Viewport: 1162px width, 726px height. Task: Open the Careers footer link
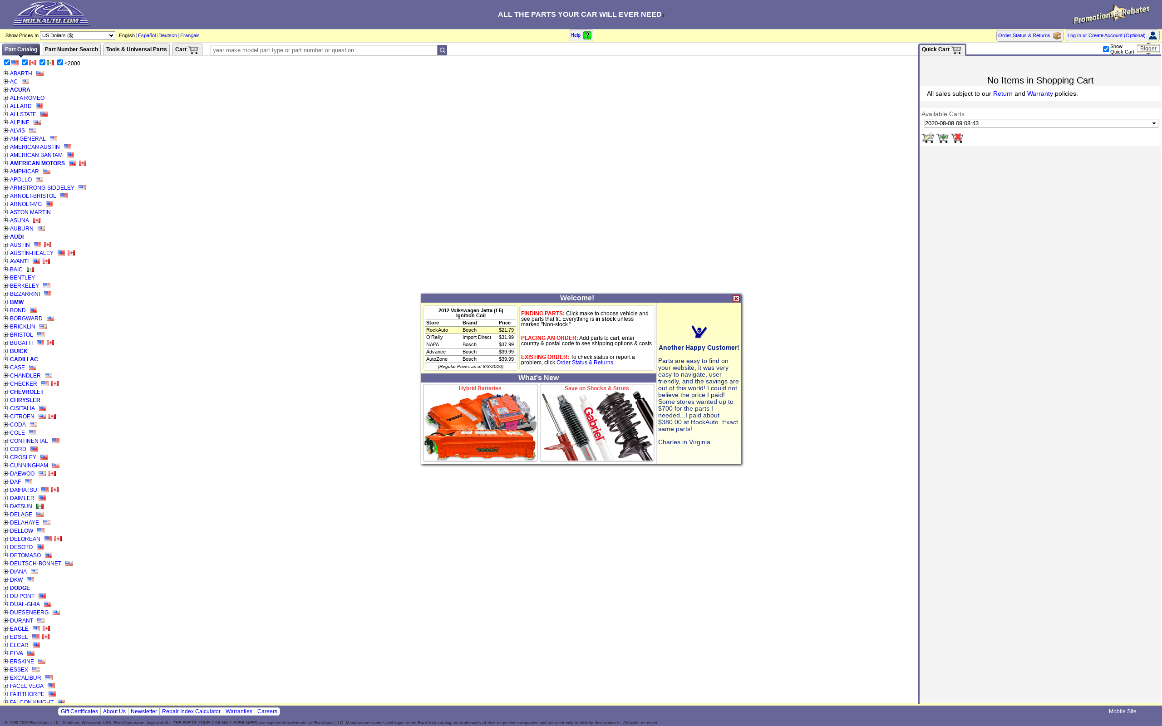pos(267,711)
